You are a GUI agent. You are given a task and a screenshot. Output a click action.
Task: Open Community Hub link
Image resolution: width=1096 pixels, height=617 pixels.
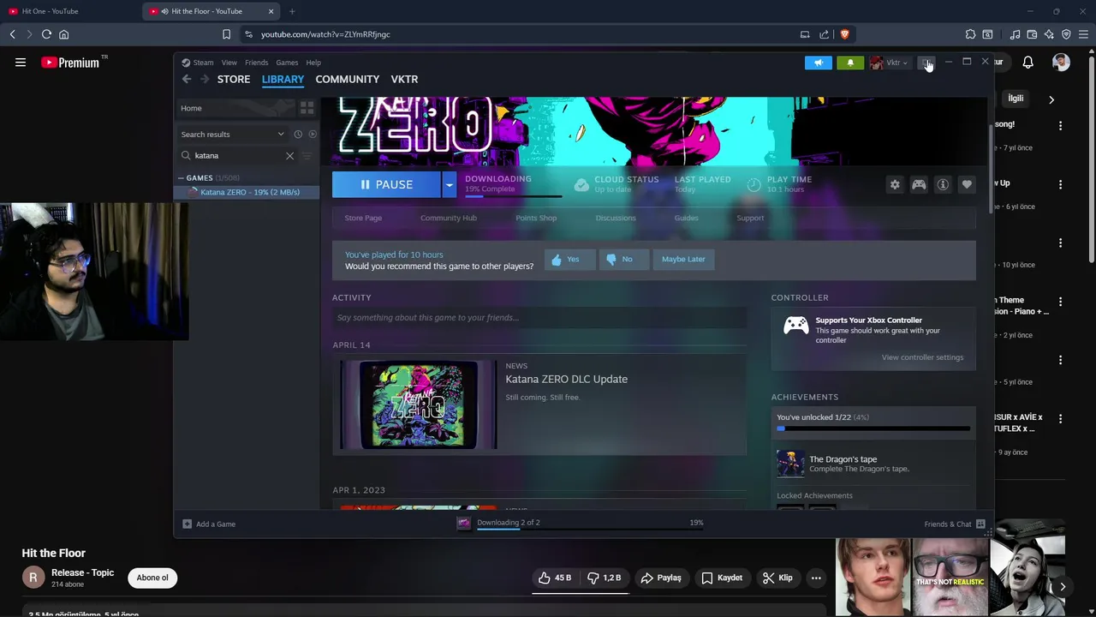(449, 218)
